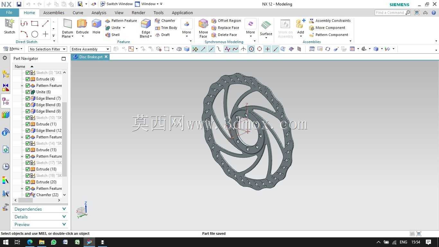The height and width of the screenshot is (247, 439).
Task: Open the Menu dropdown
Action: point(13,49)
